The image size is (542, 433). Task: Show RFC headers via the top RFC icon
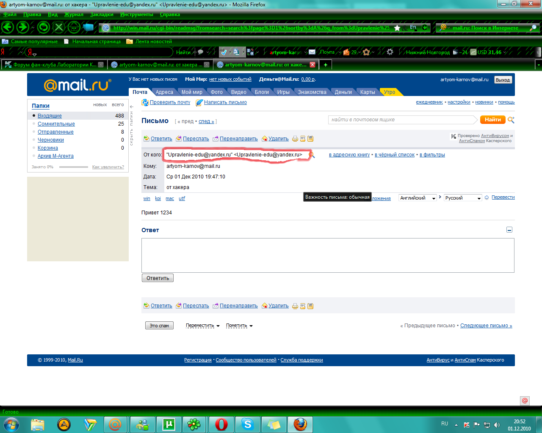303,139
